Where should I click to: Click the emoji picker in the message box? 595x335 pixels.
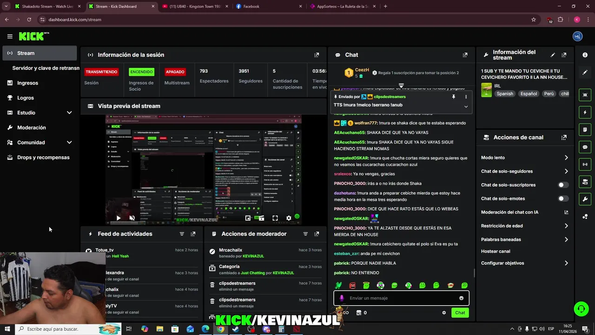[x=461, y=298]
